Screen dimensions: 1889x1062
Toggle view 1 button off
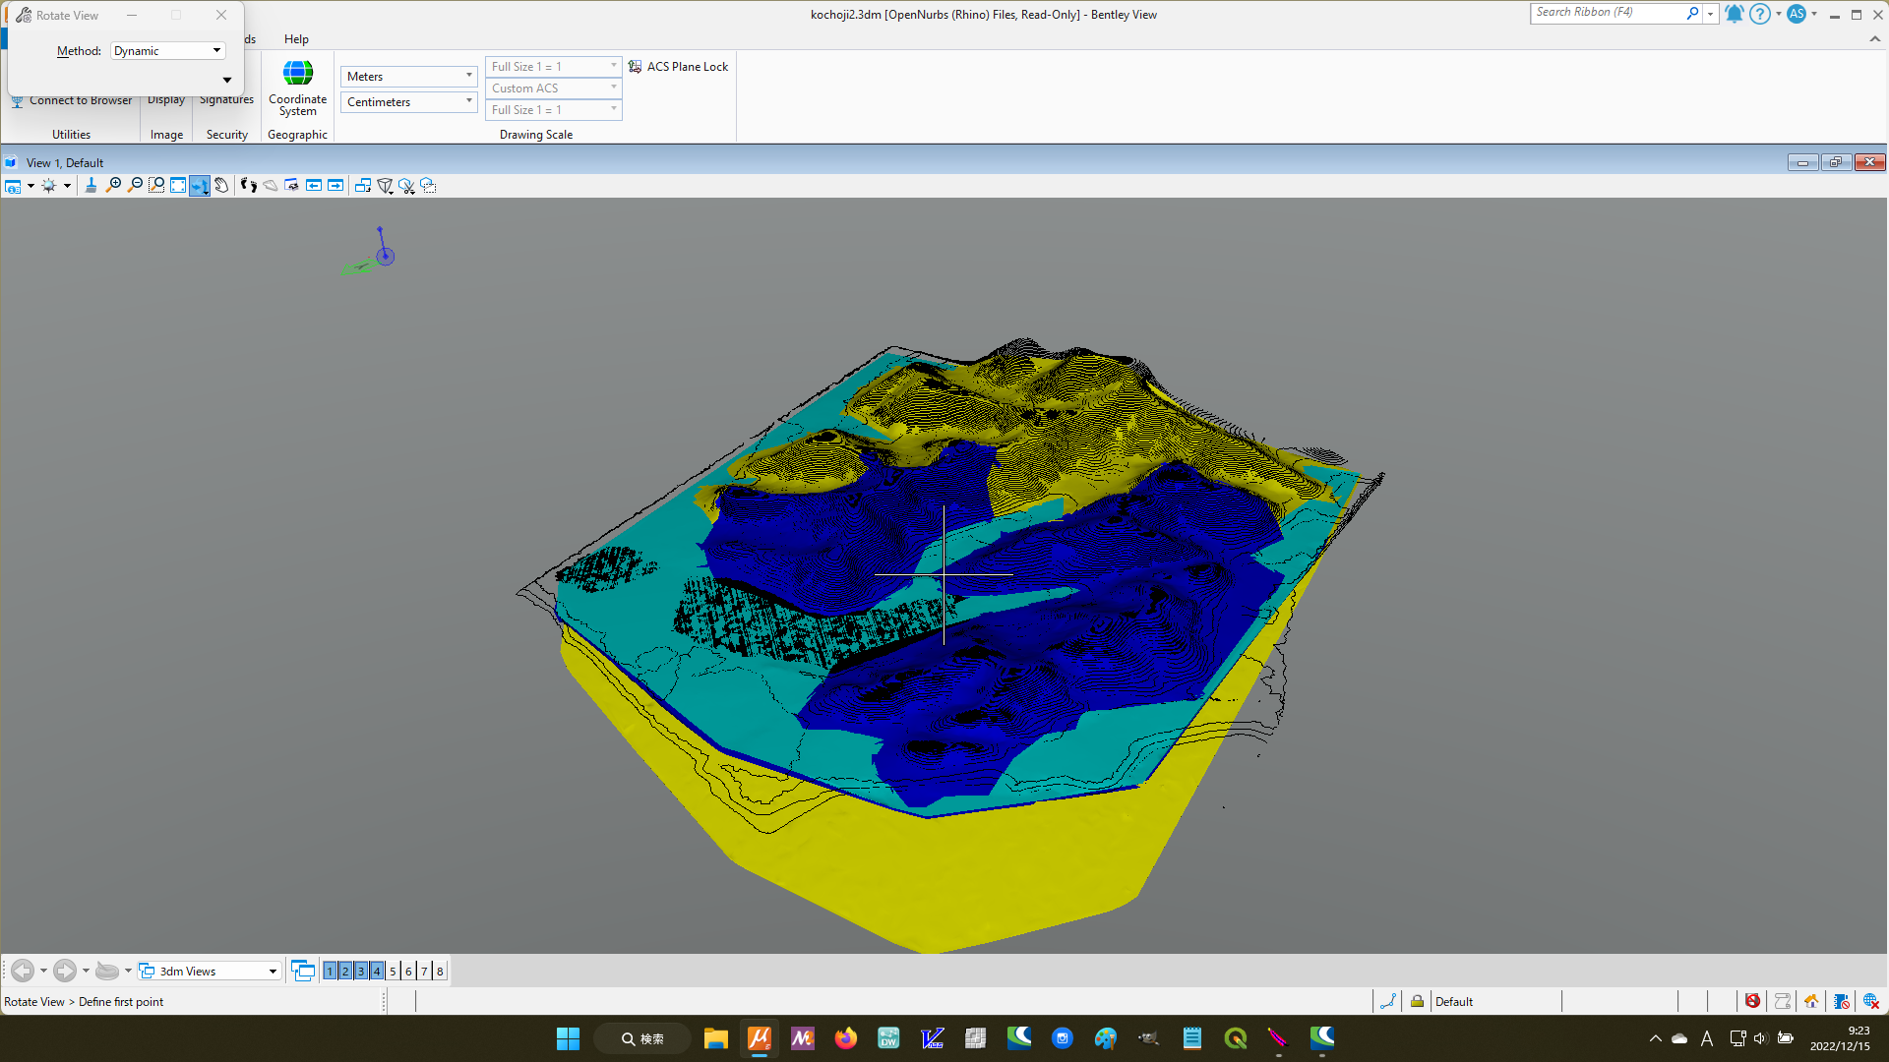coord(330,972)
